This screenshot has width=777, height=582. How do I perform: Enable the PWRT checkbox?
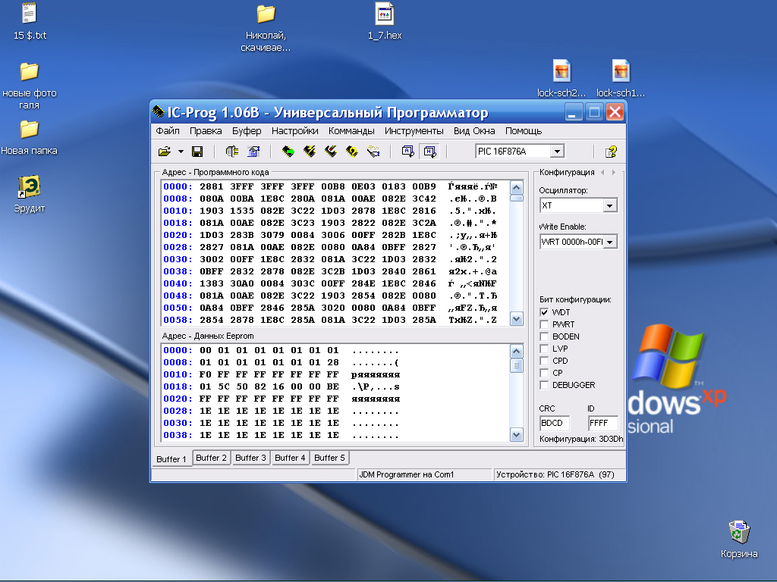544,324
